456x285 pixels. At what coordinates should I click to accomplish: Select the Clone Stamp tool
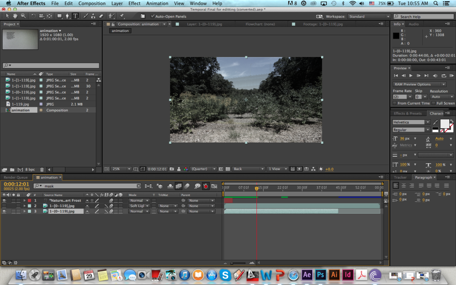tap(93, 16)
